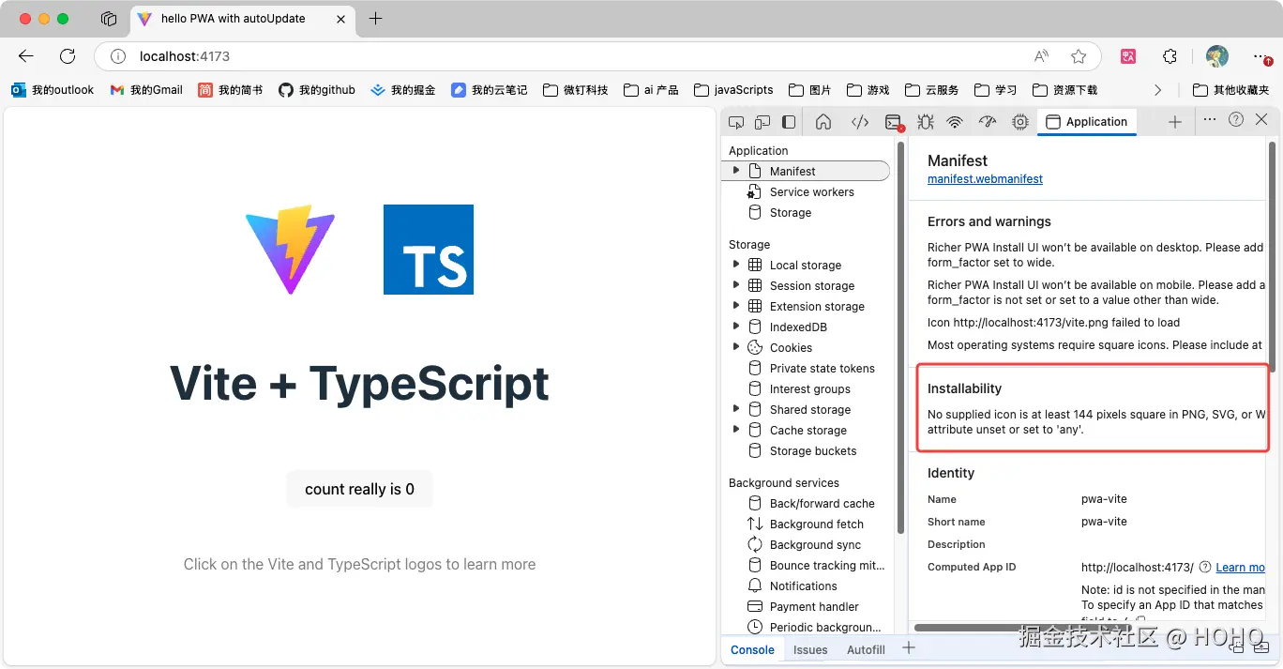Close the hello PWA tab
Viewport: 1283px width, 669px height.
point(340,19)
